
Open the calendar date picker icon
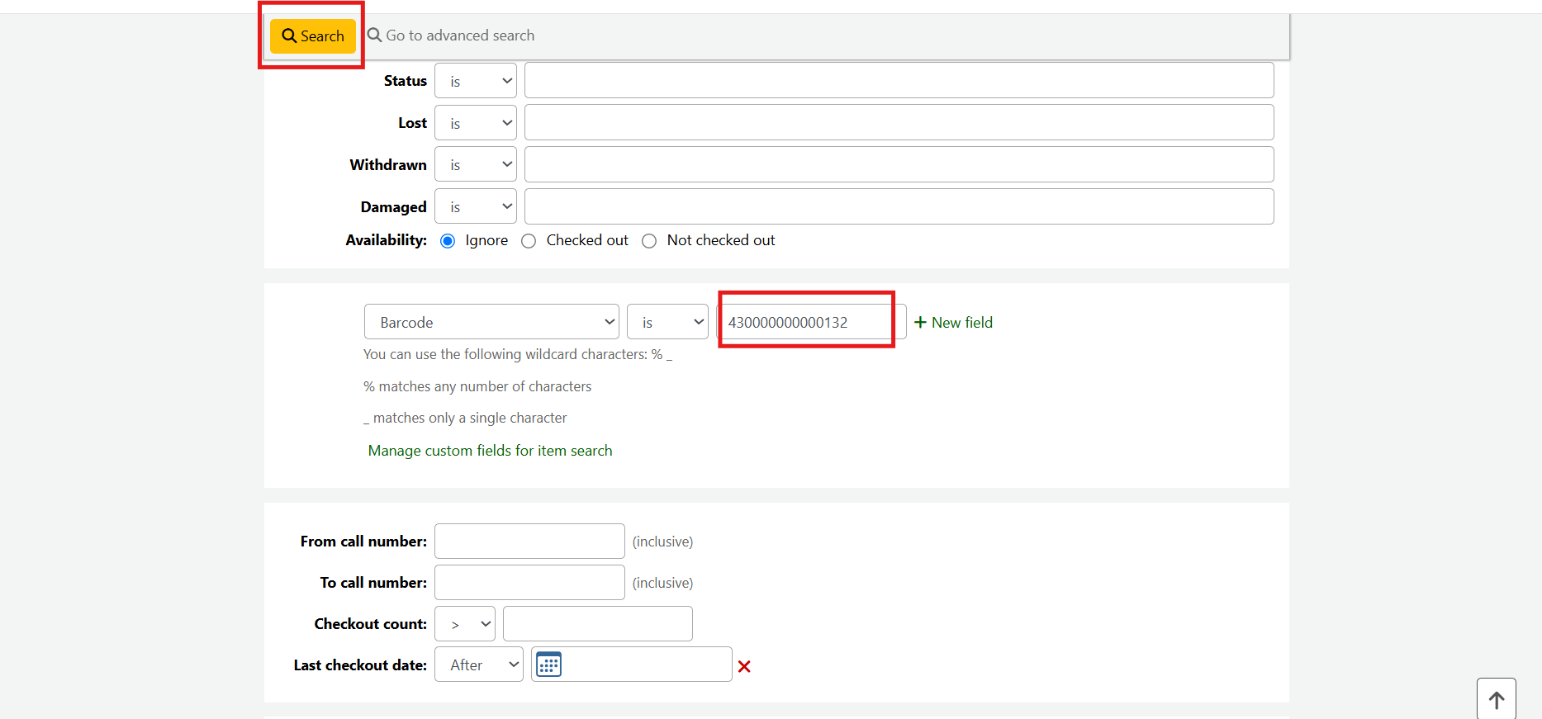coord(548,665)
